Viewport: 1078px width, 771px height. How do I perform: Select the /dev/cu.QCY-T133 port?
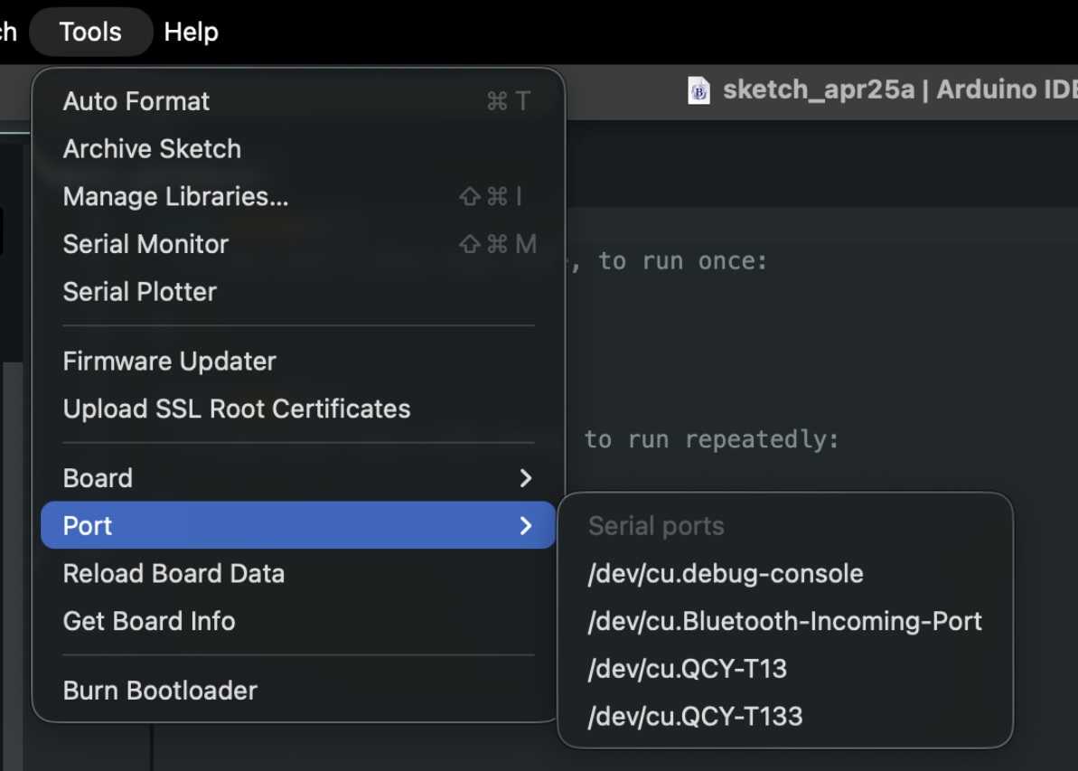[x=784, y=715]
